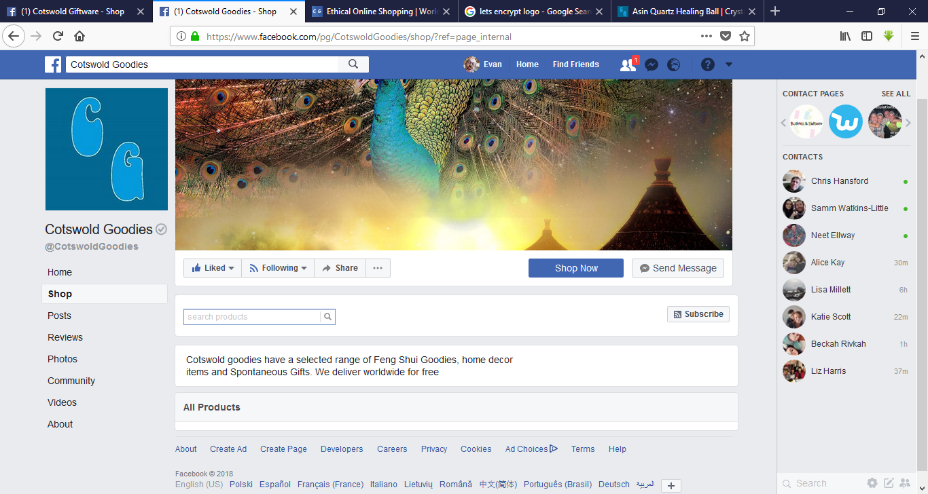Open a new browser tab

(775, 11)
